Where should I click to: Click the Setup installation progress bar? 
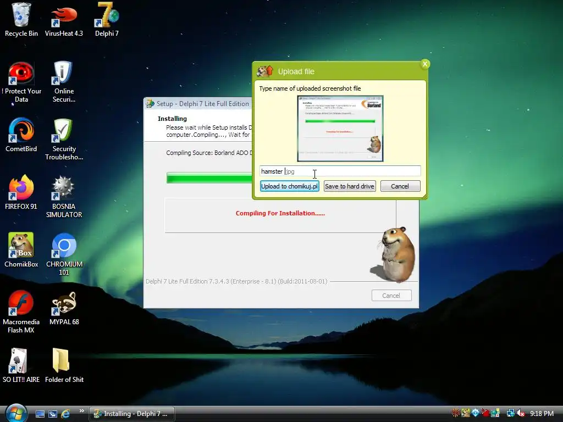(x=209, y=177)
